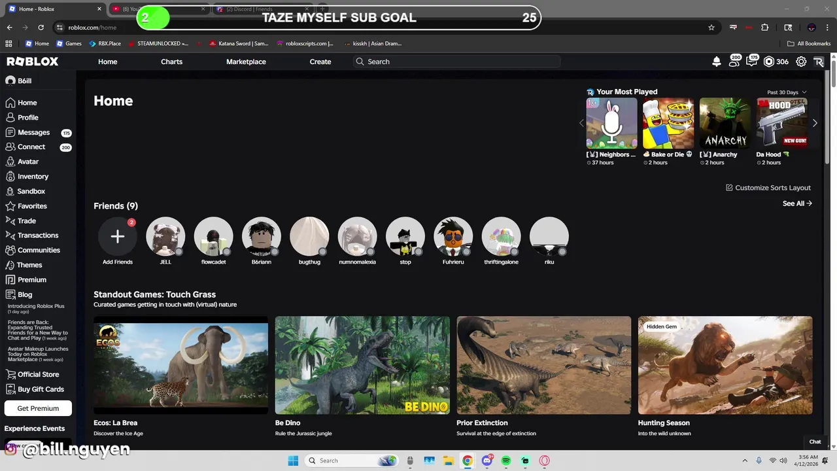Open friend Fuhrieru's avatar
This screenshot has width=837, height=471.
tap(453, 236)
